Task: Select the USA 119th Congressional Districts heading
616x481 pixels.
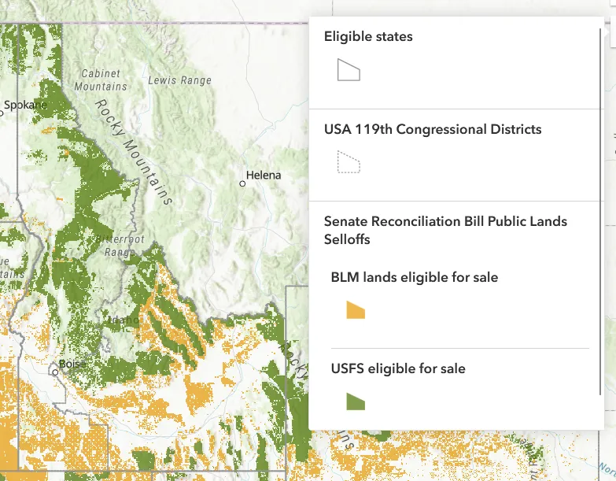Action: 433,129
